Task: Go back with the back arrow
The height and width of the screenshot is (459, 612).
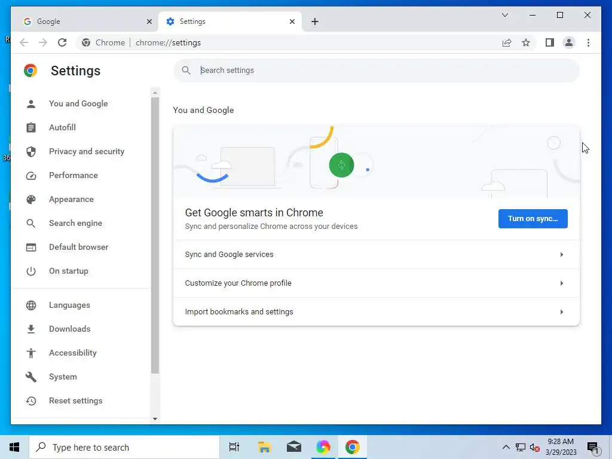Action: [x=24, y=42]
